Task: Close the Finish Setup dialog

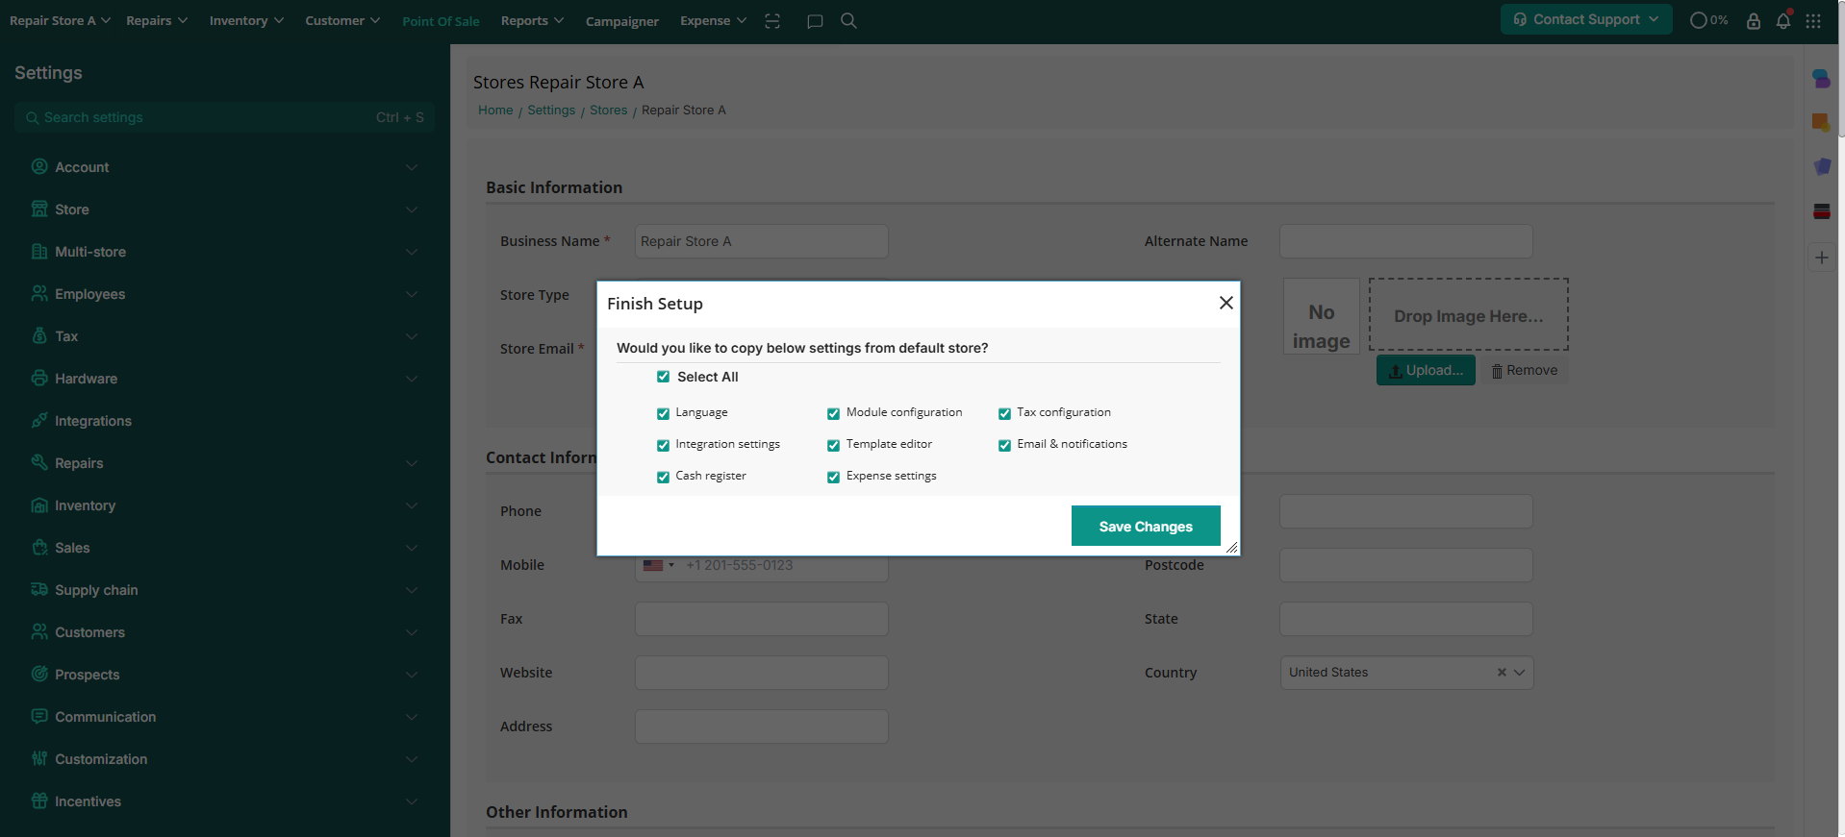Action: coord(1226,303)
